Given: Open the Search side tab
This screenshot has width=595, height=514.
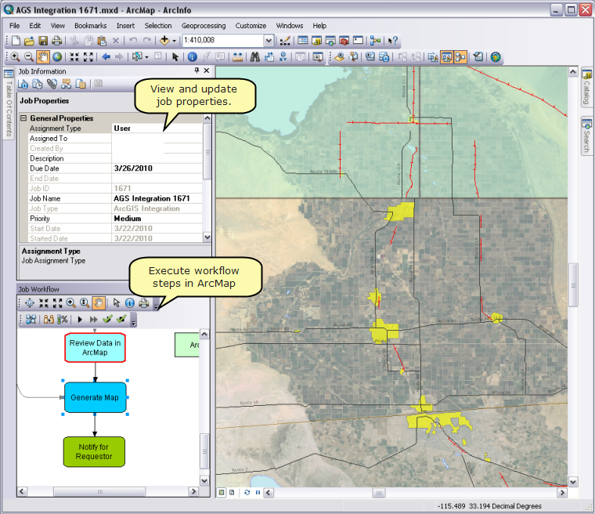Looking at the screenshot, I should [x=586, y=136].
